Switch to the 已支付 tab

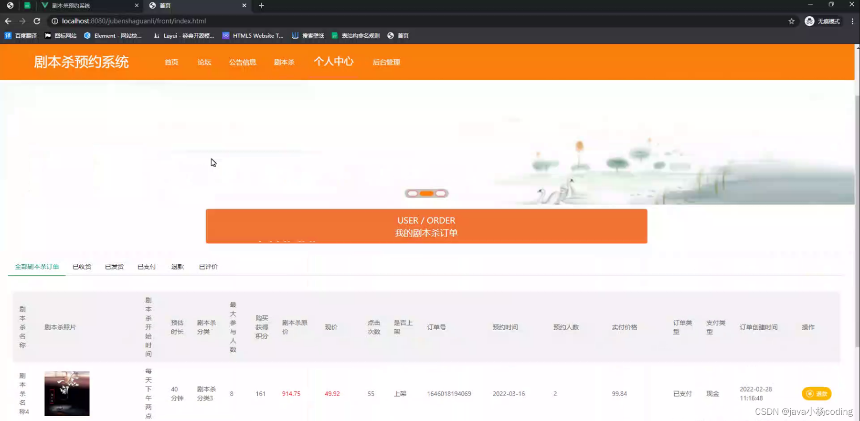[147, 267]
